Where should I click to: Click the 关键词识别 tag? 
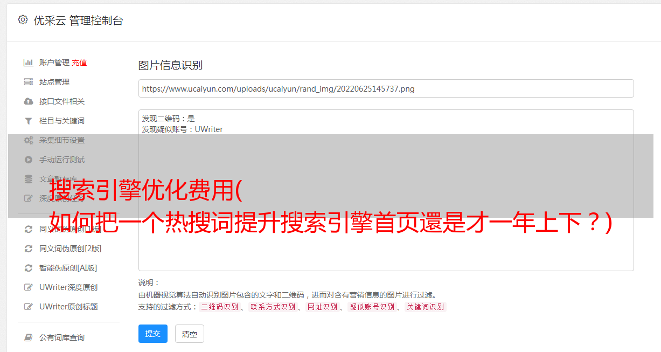tap(426, 307)
